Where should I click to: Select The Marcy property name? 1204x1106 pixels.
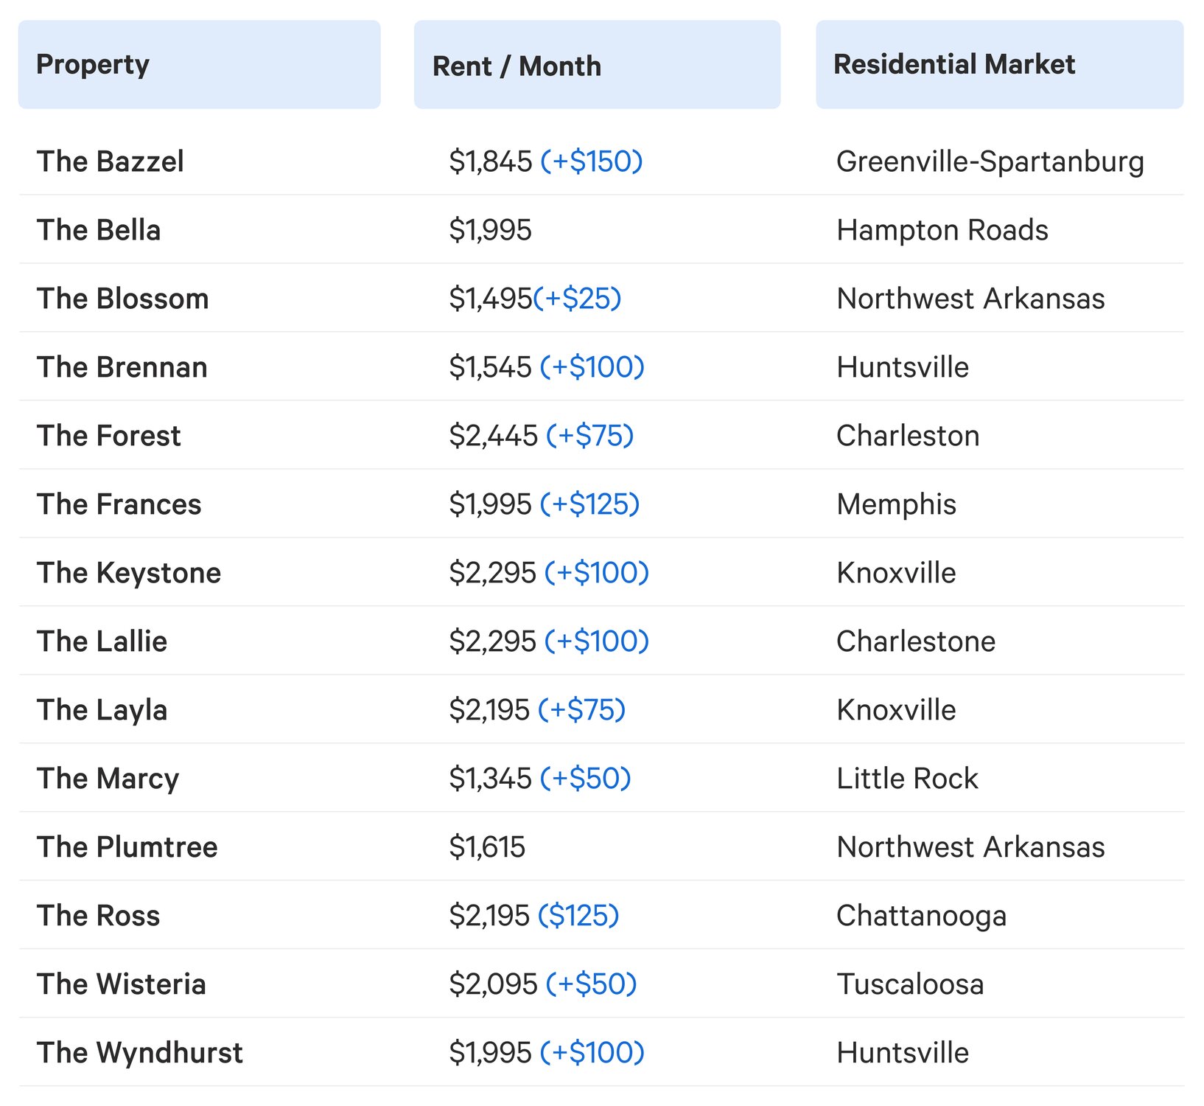(108, 779)
